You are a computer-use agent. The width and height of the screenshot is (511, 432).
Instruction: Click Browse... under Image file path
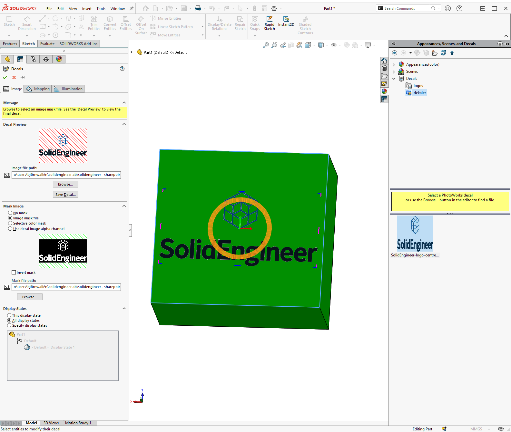tap(65, 184)
